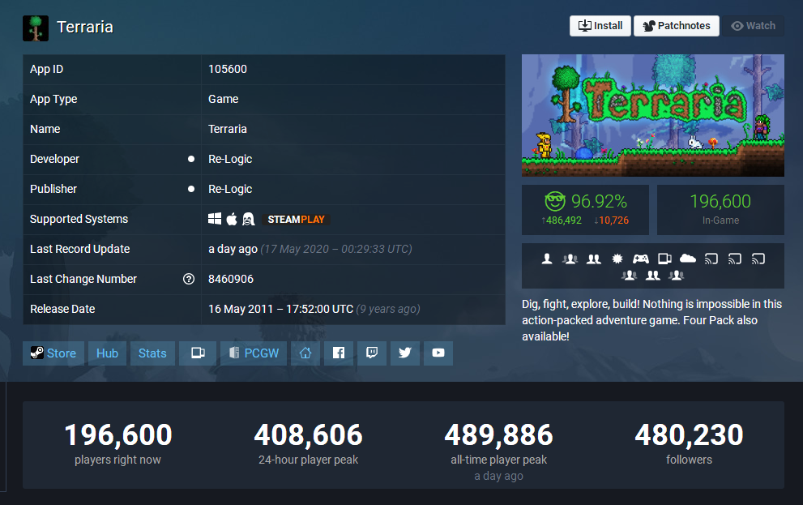
Task: Open the Re-Logic developer link
Action: tap(230, 159)
